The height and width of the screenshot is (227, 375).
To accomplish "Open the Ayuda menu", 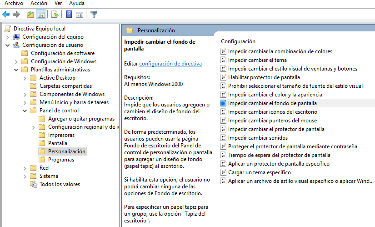I will click(77, 3).
